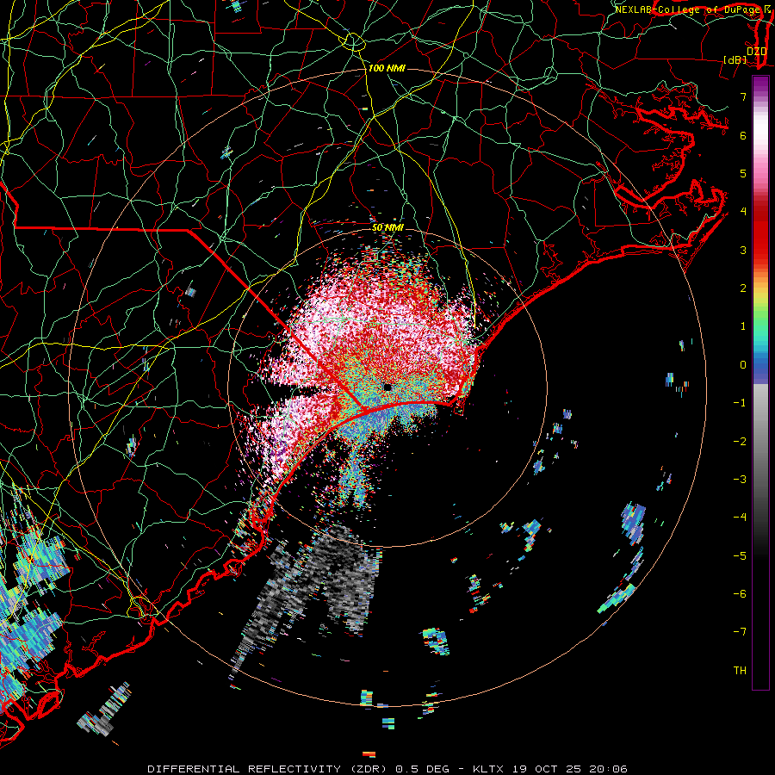Click the "100 NMI" range ring label
775x775 pixels.
tap(387, 68)
